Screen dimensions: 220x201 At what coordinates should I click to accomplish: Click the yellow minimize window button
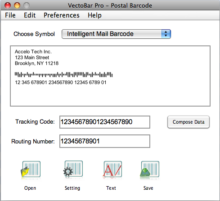click(17, 5)
